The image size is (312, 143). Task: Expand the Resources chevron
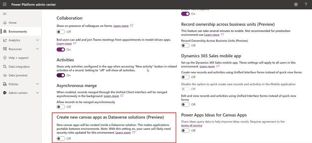coord(37,49)
